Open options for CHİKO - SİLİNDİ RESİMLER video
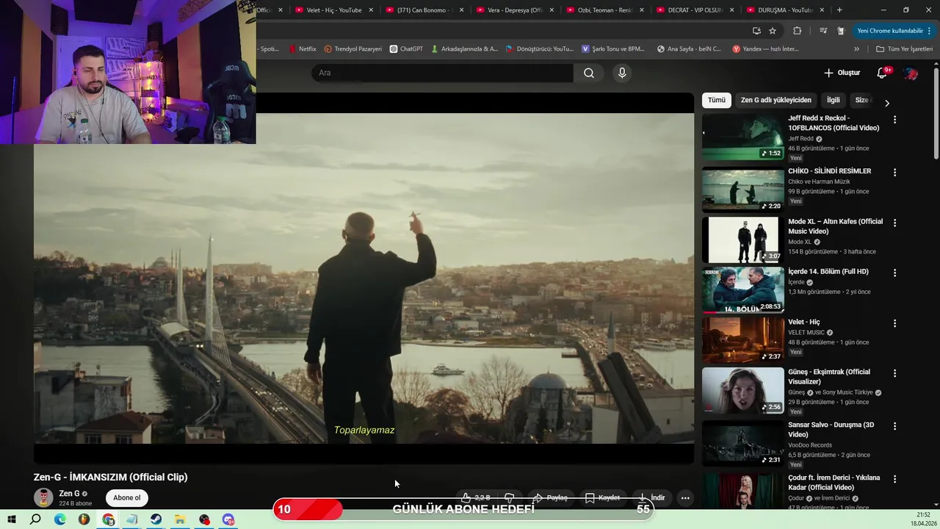The height and width of the screenshot is (529, 940). click(894, 173)
